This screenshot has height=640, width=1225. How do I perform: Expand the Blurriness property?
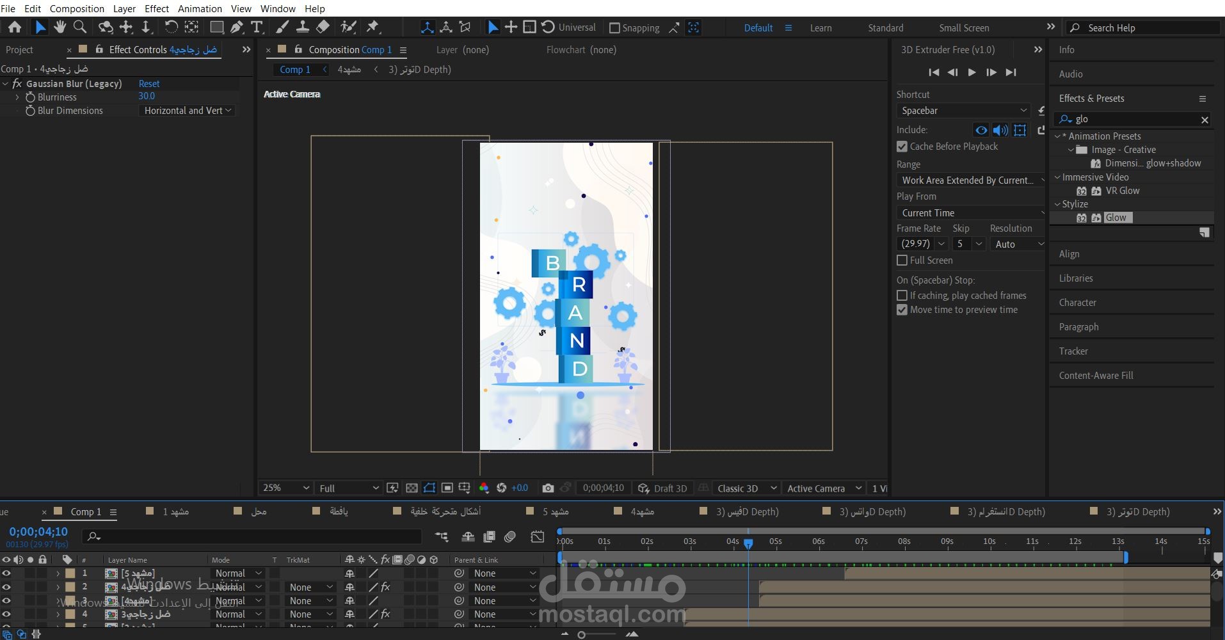(x=17, y=97)
